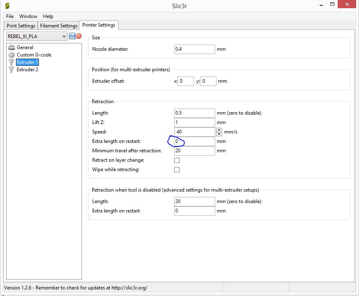Click the Lift Z input field
Screen dimensions: 359x296
(194, 122)
